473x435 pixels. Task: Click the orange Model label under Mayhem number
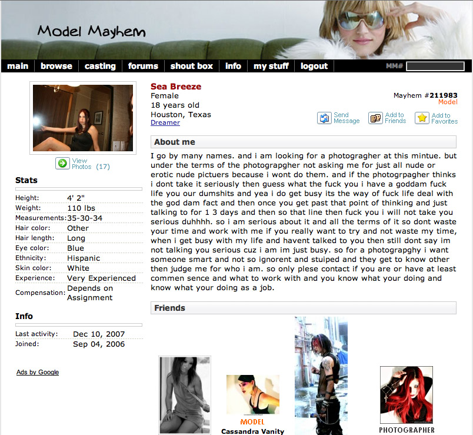click(448, 102)
